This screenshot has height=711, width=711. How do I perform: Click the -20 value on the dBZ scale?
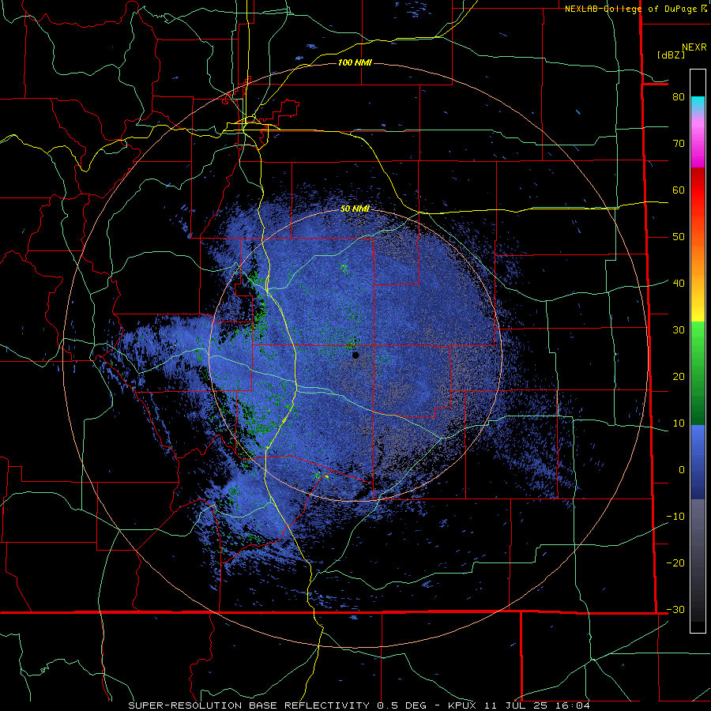click(x=675, y=562)
